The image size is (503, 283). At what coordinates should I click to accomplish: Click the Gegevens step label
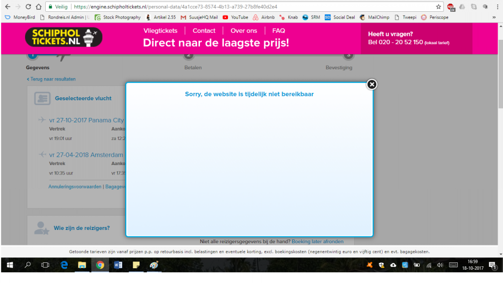[x=37, y=68]
